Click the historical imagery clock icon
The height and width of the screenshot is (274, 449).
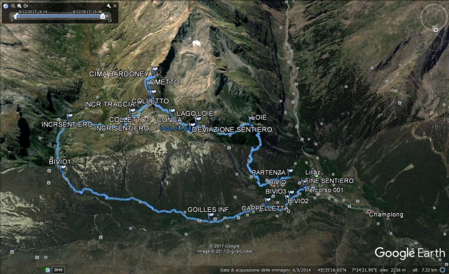5,6
